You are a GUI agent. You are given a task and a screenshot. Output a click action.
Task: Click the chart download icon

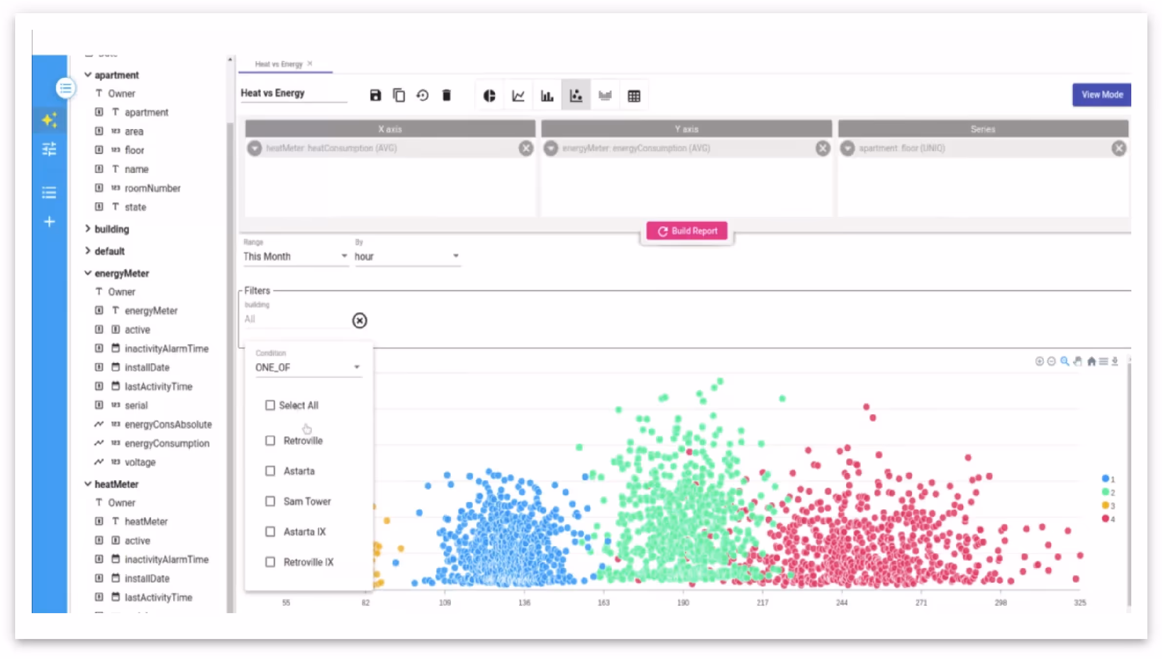pos(1115,361)
